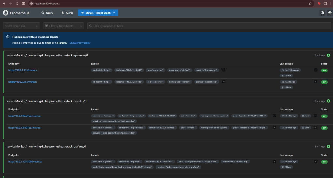The image size is (333, 178).
Task: Open endpoint https://10.0.2.253/metrics
Action: pos(22,82)
